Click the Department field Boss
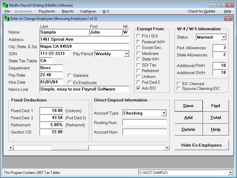 pyautogui.click(x=51, y=68)
